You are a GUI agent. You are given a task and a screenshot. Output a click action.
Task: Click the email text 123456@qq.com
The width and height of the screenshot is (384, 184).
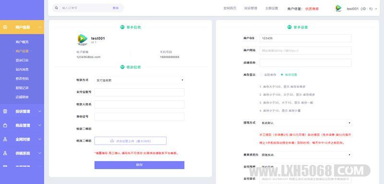[x=88, y=57]
